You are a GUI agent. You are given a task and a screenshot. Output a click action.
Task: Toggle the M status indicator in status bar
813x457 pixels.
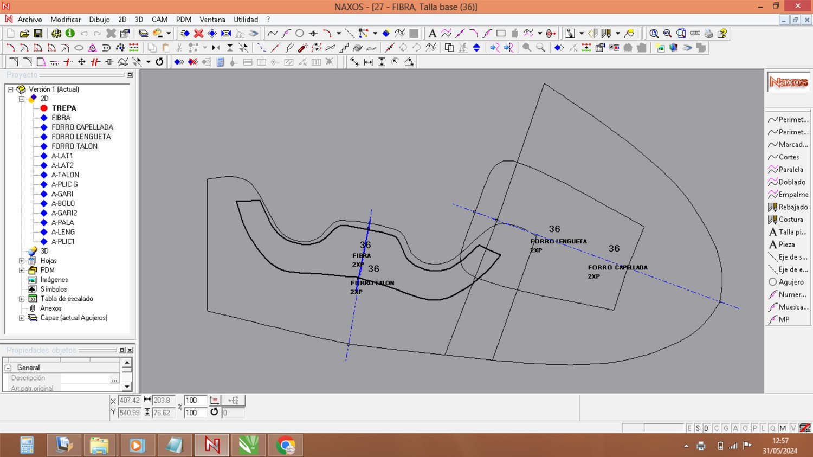click(783, 428)
